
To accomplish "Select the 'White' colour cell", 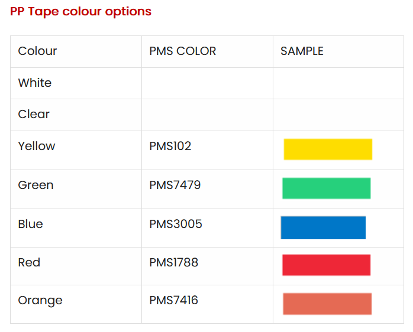I will [x=35, y=83].
